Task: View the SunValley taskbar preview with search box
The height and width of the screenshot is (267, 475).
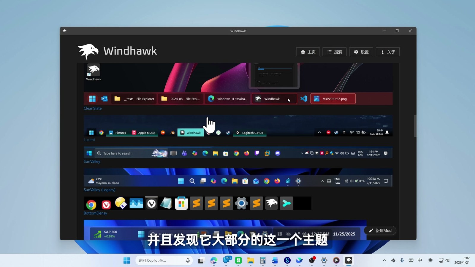Action: coord(238,153)
